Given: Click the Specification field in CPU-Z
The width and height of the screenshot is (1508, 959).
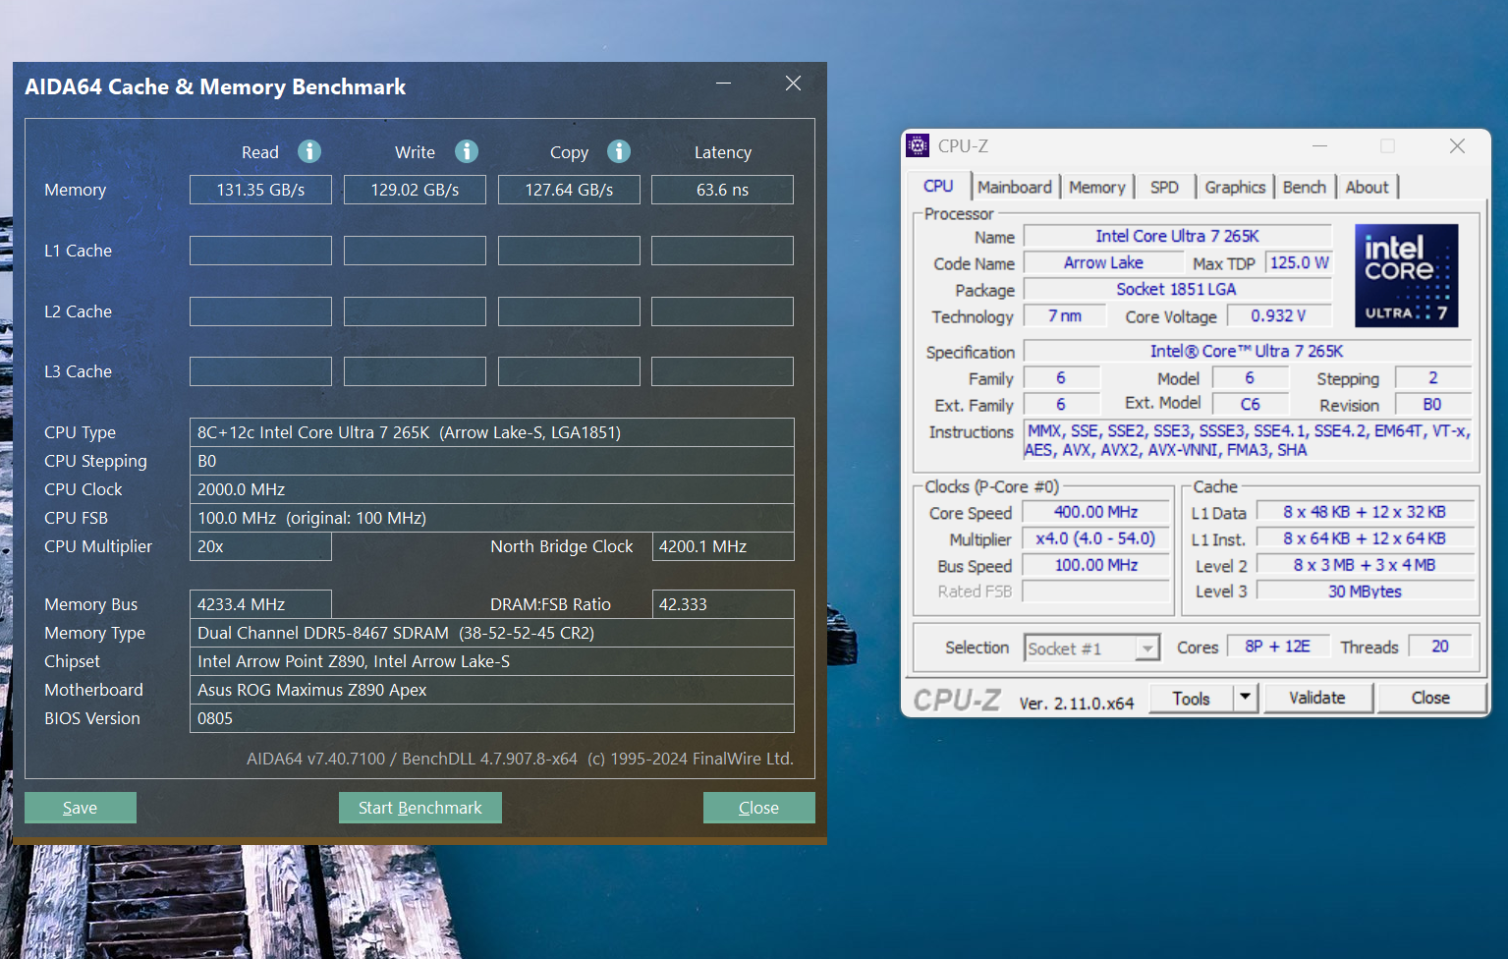Looking at the screenshot, I should click(x=1248, y=351).
